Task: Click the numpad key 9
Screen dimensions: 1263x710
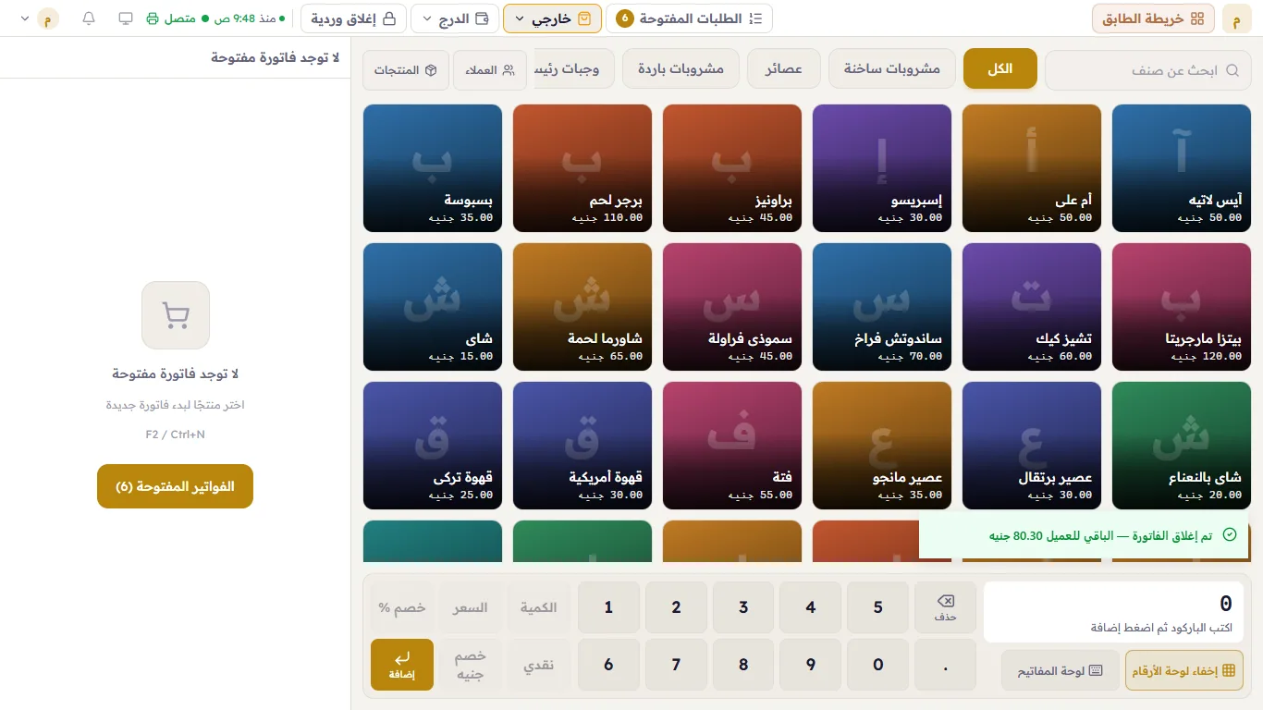Action: point(811,665)
